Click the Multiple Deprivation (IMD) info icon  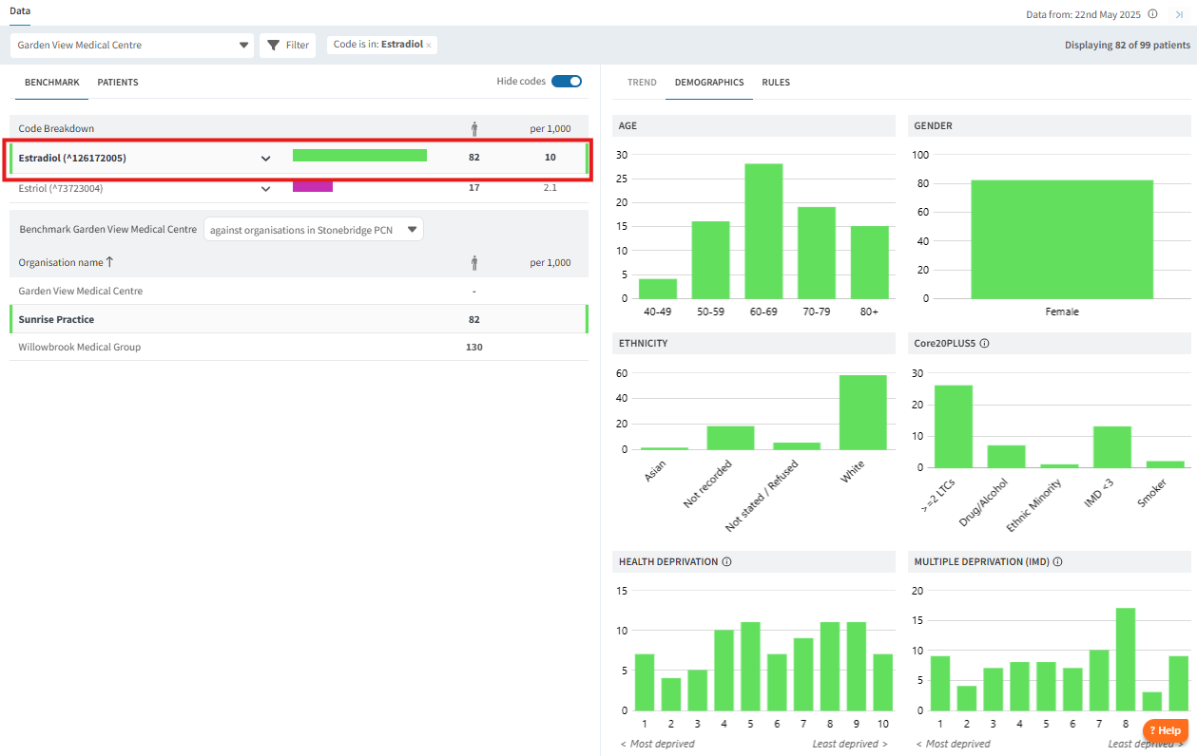point(1057,562)
